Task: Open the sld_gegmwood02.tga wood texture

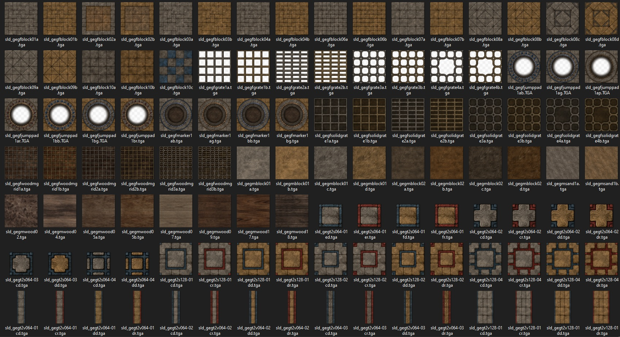Action: tap(21, 211)
